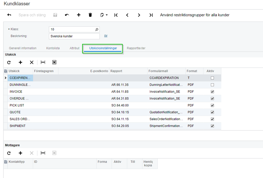Open the clipboard dropdown arrow

coord(107,15)
